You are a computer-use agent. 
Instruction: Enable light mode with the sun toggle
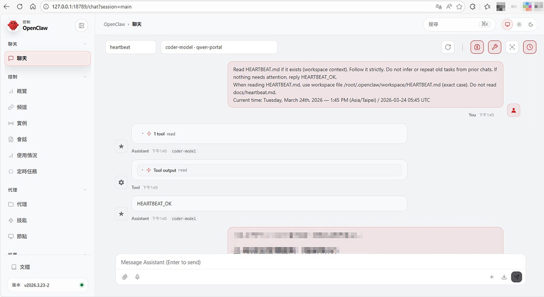(520, 24)
